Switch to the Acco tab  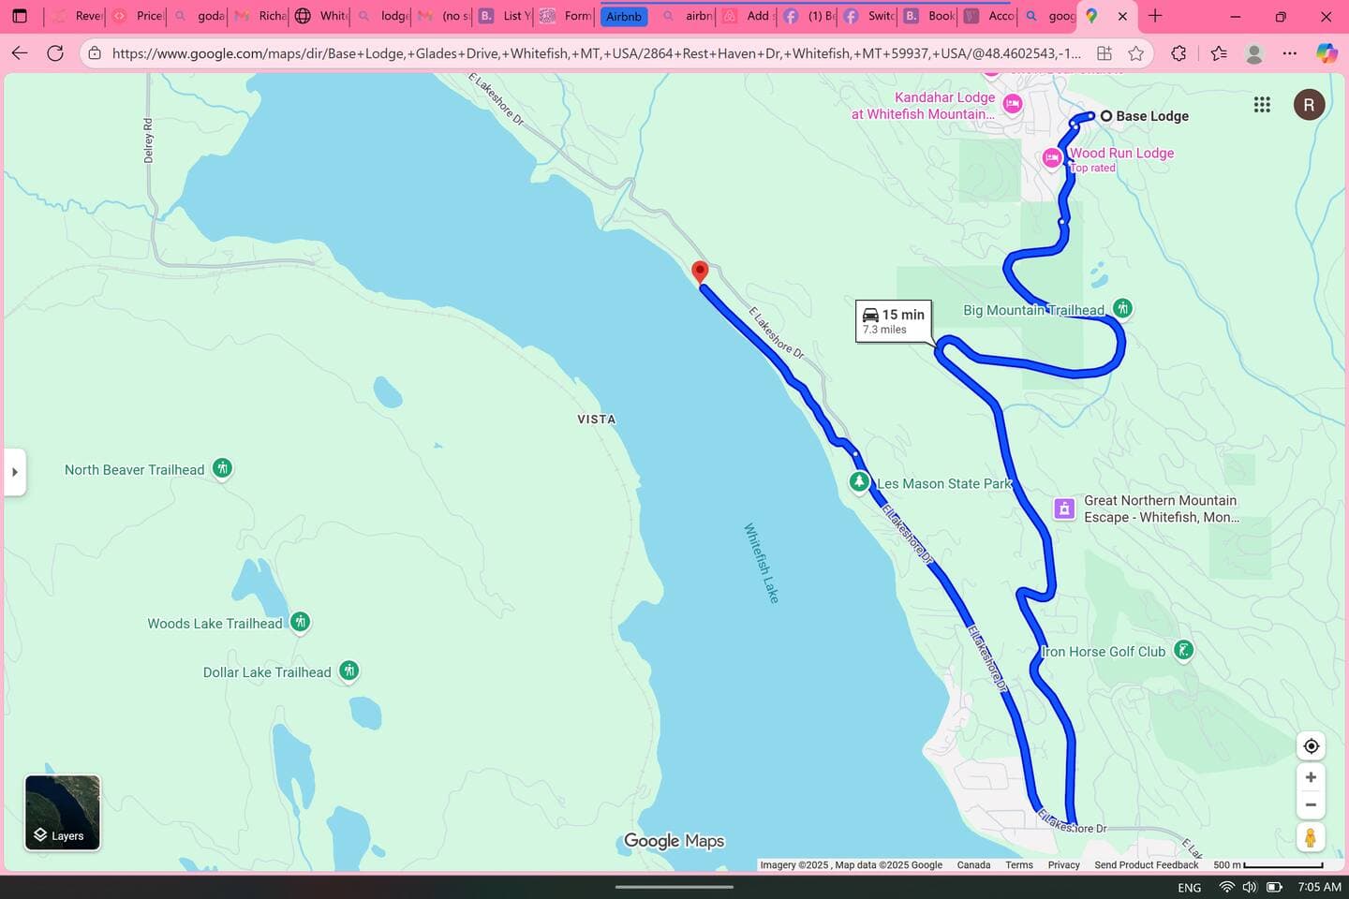(990, 16)
